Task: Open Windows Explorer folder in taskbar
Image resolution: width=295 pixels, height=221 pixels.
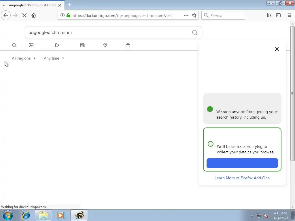Action: (44, 215)
